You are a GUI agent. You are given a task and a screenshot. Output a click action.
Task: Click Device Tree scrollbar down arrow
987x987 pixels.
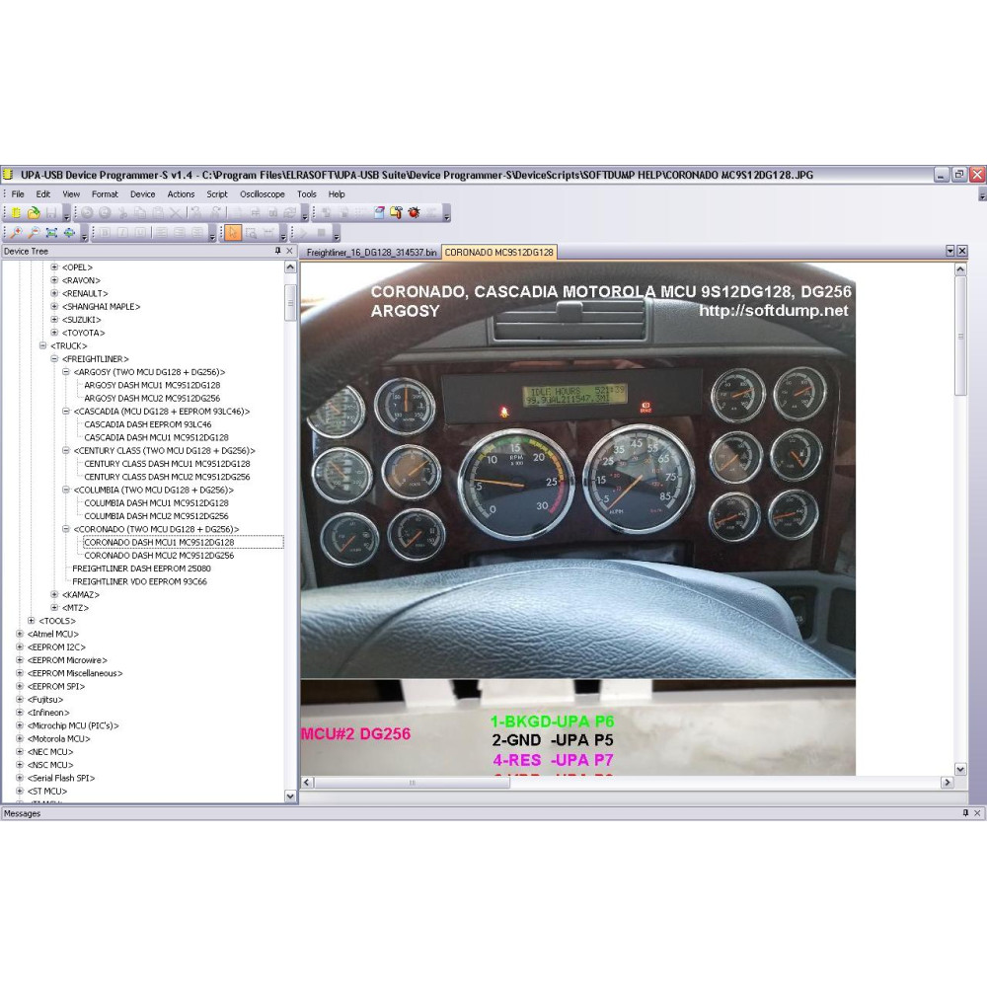(290, 796)
